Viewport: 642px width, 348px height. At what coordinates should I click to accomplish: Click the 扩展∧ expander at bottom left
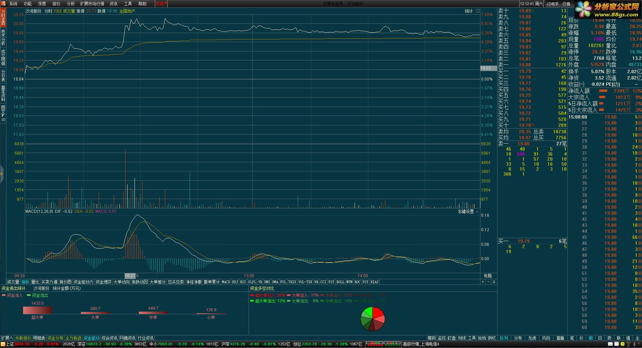(x=7, y=338)
